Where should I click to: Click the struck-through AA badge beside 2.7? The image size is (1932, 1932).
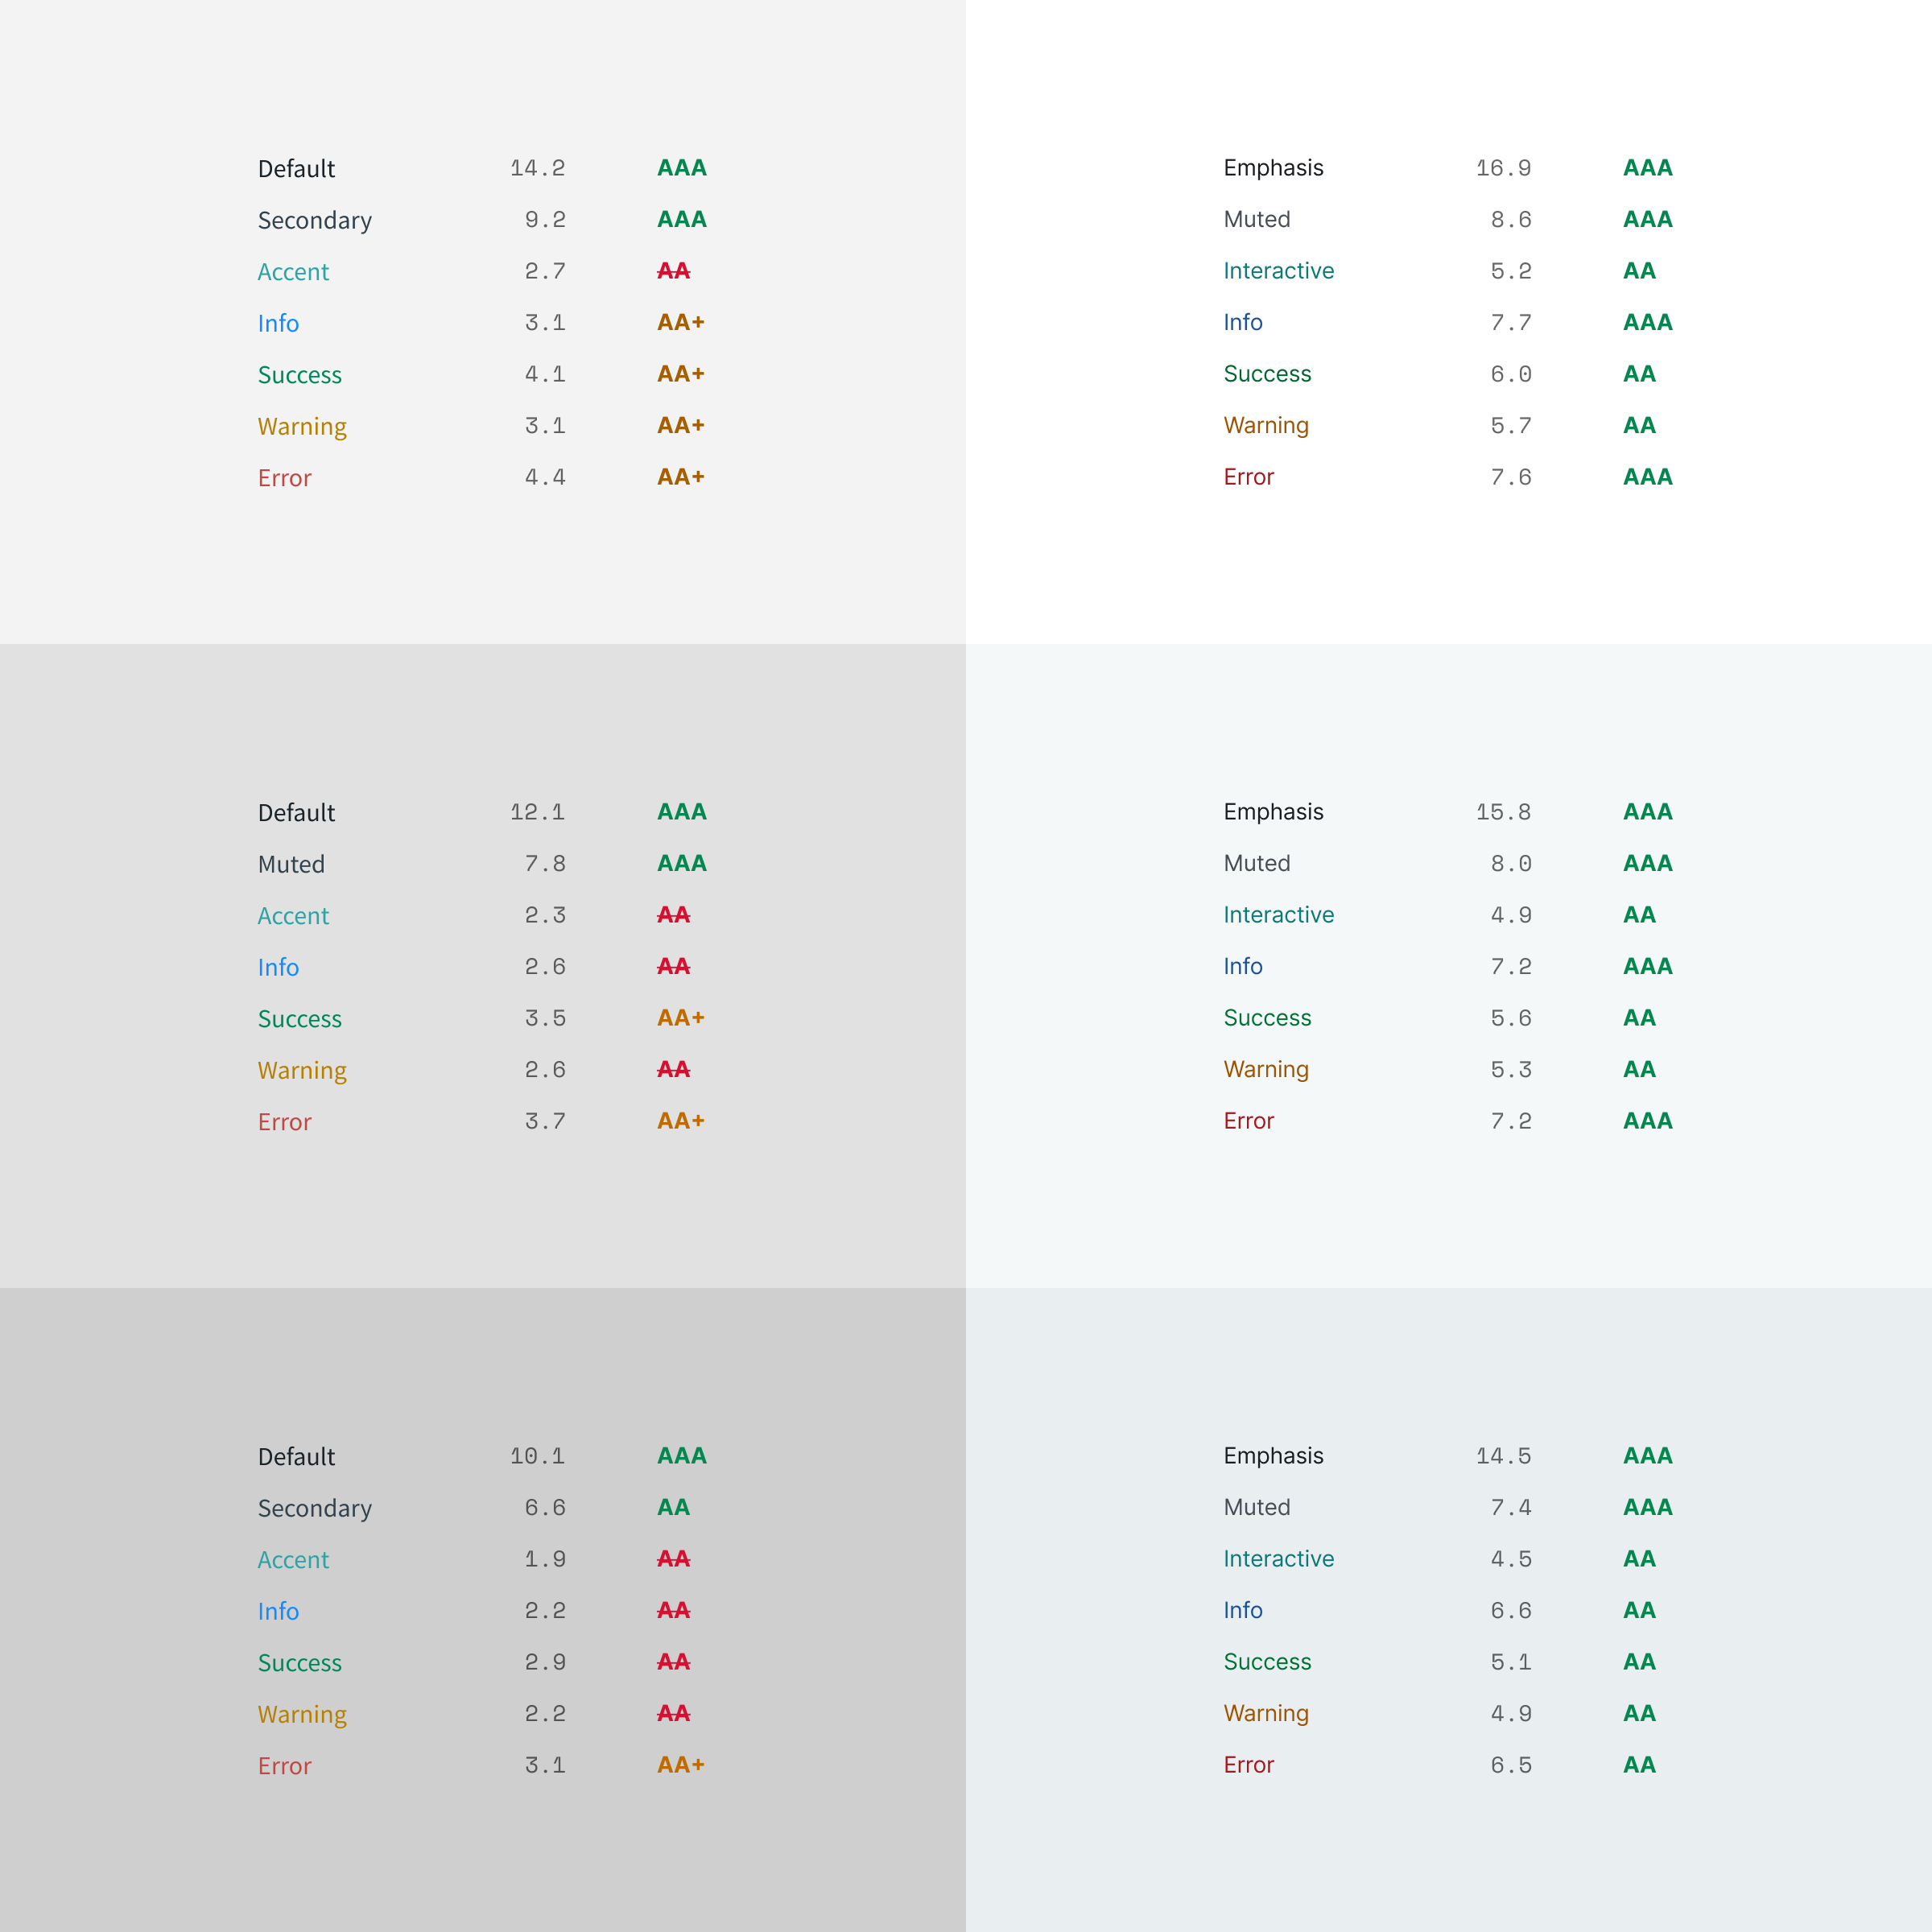pos(673,271)
